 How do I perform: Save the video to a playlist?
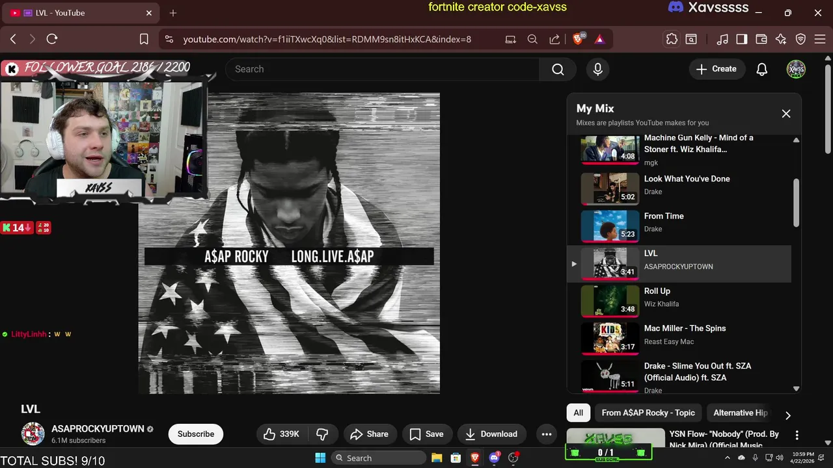(x=426, y=434)
